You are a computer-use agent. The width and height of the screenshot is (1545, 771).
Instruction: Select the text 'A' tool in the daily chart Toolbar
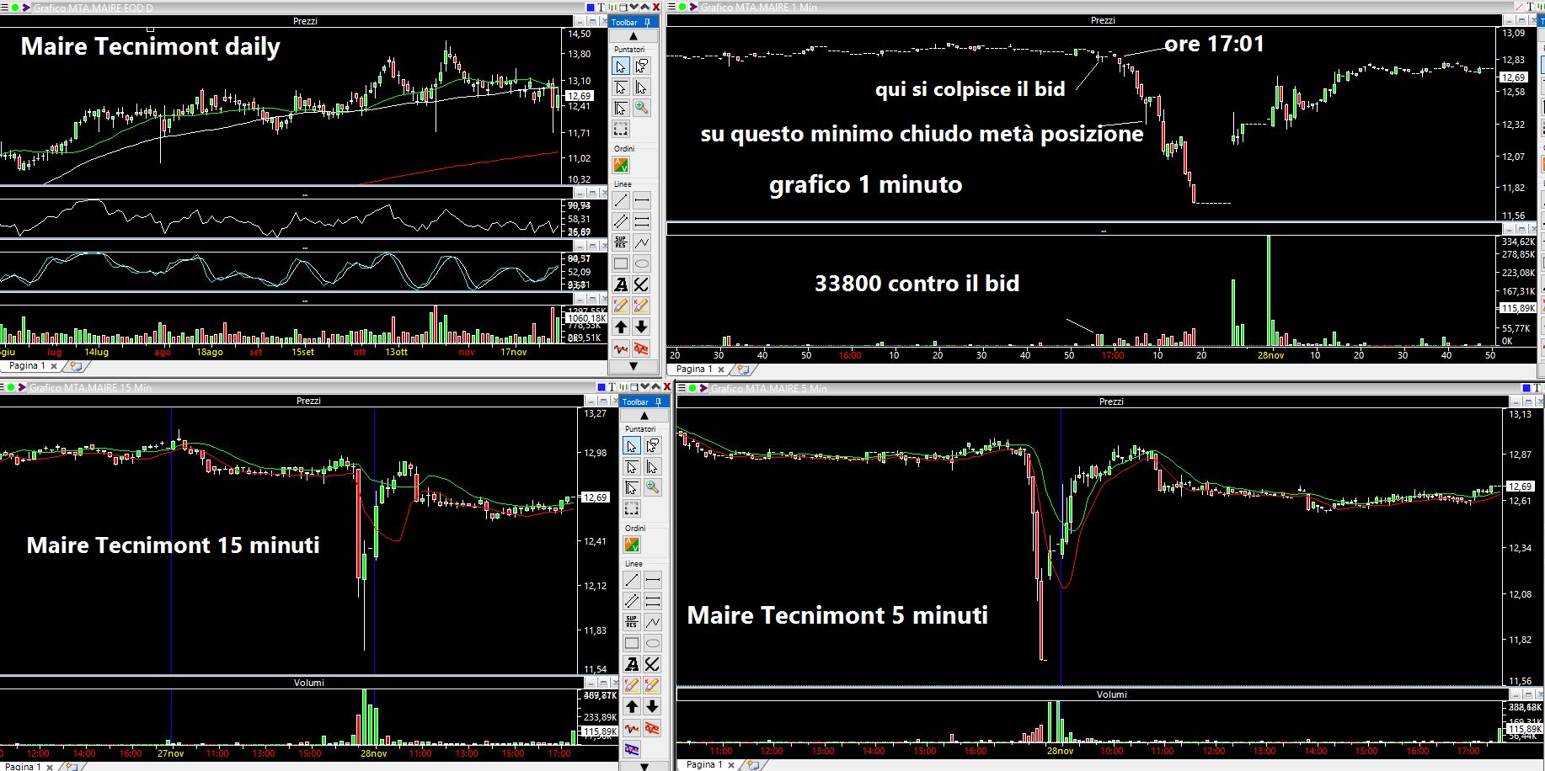[x=621, y=284]
